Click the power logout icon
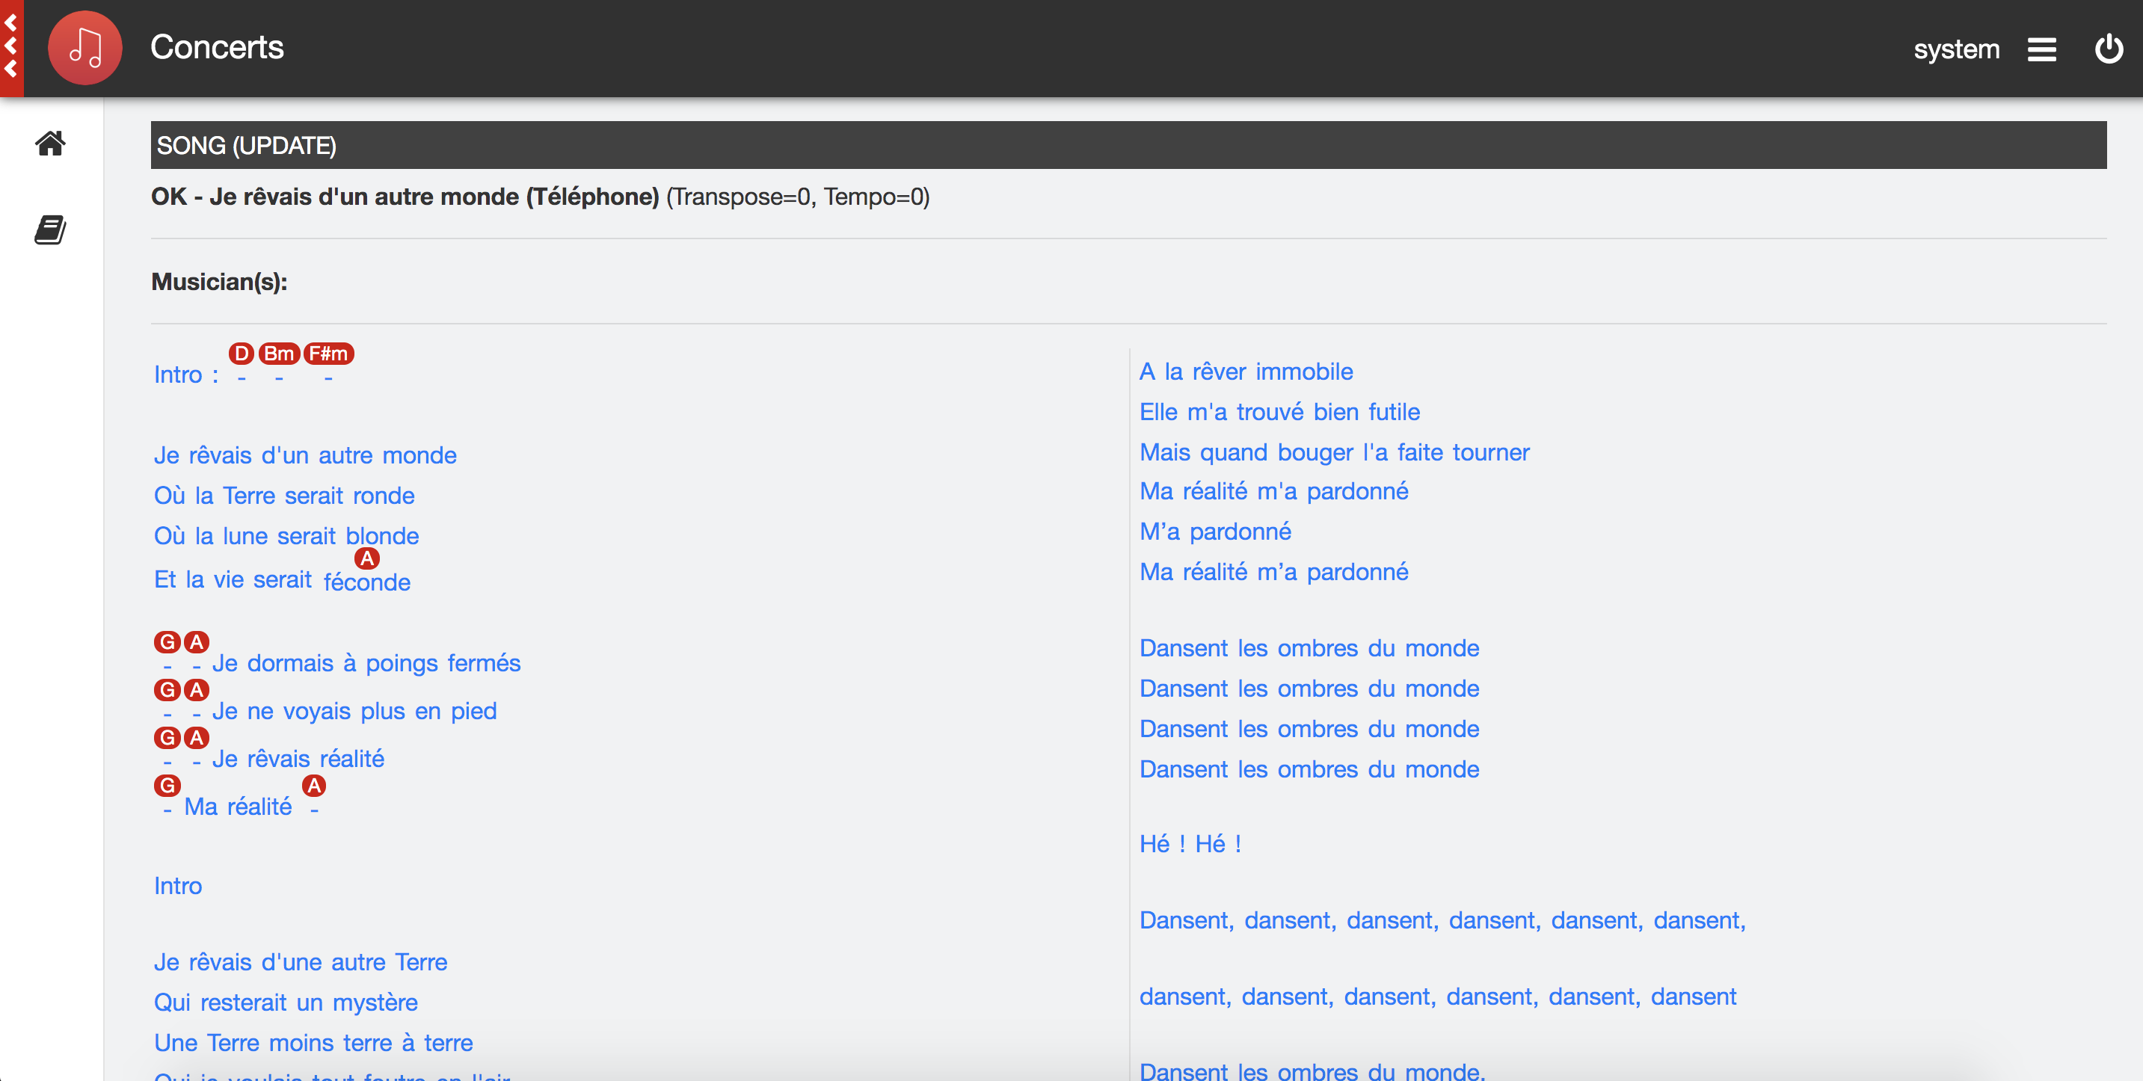Image resolution: width=2143 pixels, height=1081 pixels. tap(2108, 49)
